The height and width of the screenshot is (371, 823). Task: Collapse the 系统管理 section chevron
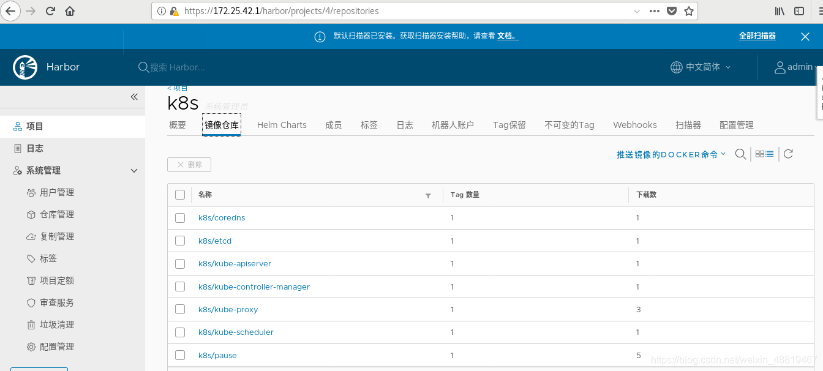134,171
